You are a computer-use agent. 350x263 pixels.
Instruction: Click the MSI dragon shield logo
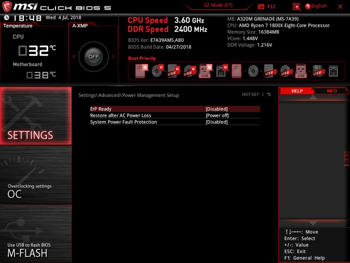7,6
